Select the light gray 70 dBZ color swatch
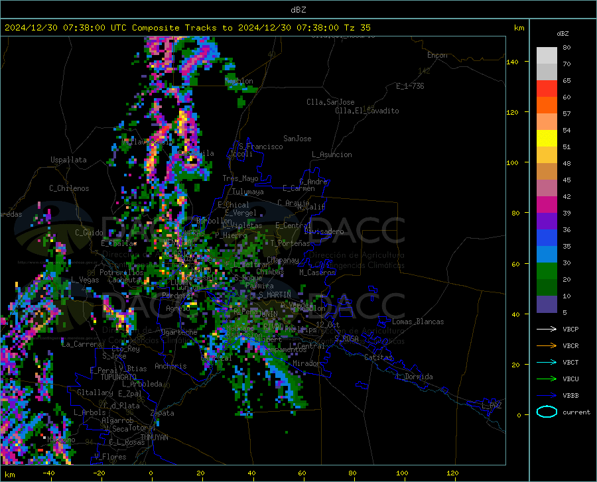 547,56
